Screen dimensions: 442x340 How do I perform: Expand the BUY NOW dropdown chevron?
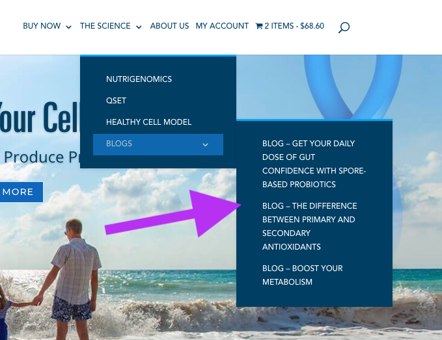pyautogui.click(x=68, y=27)
